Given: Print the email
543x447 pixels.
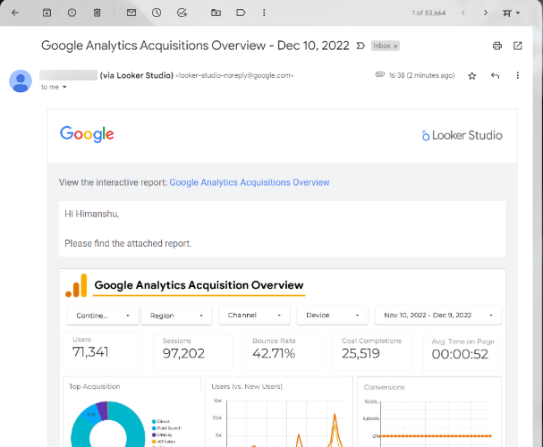Looking at the screenshot, I should pyautogui.click(x=497, y=46).
